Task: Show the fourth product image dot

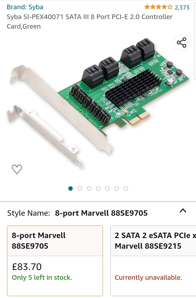Action: coord(98,188)
